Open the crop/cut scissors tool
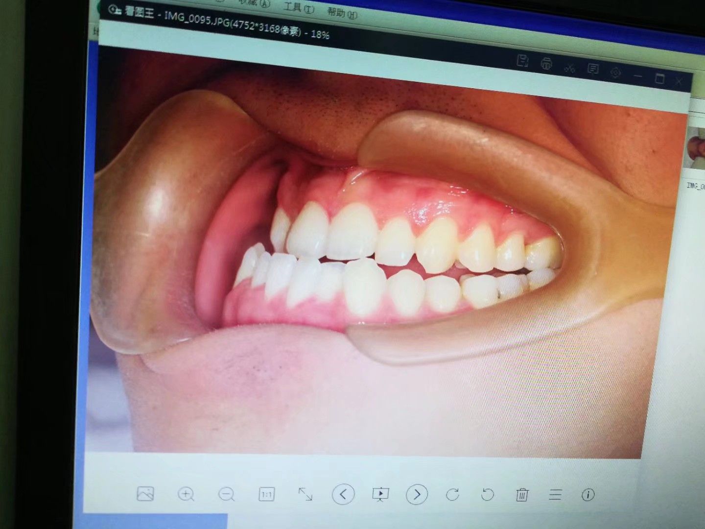705x529 pixels. tap(569, 67)
